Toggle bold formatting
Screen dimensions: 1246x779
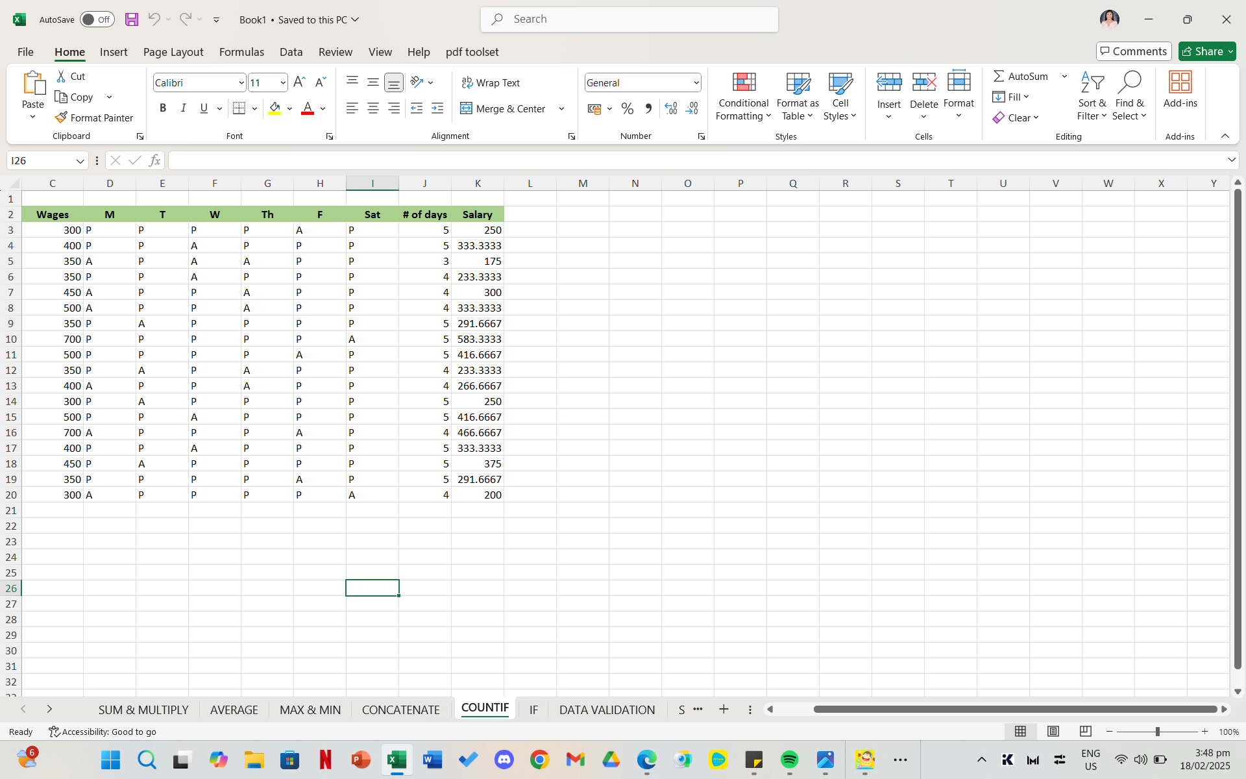(x=163, y=108)
